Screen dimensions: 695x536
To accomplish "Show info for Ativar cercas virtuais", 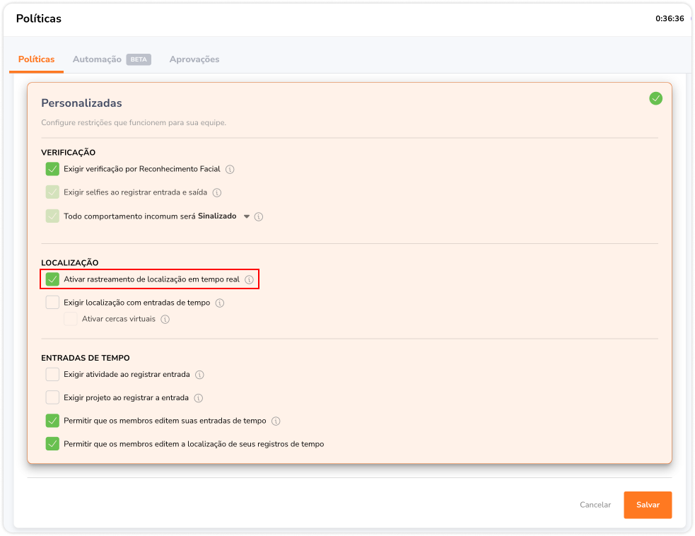I will click(165, 320).
